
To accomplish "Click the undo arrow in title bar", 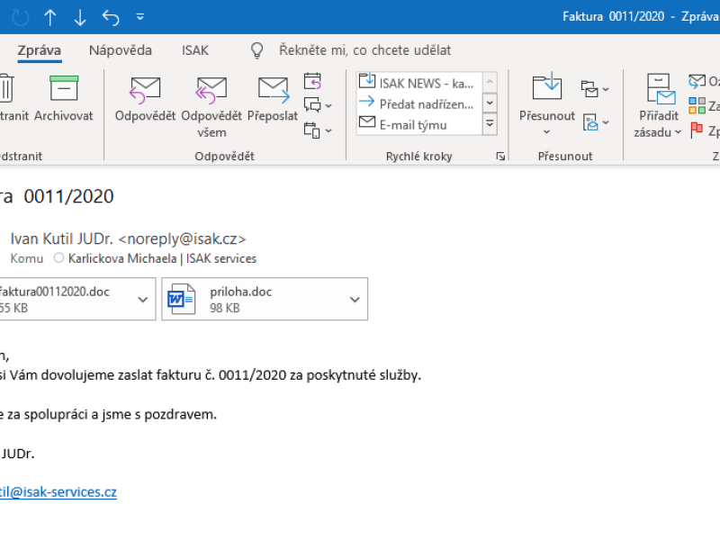I will click(111, 17).
